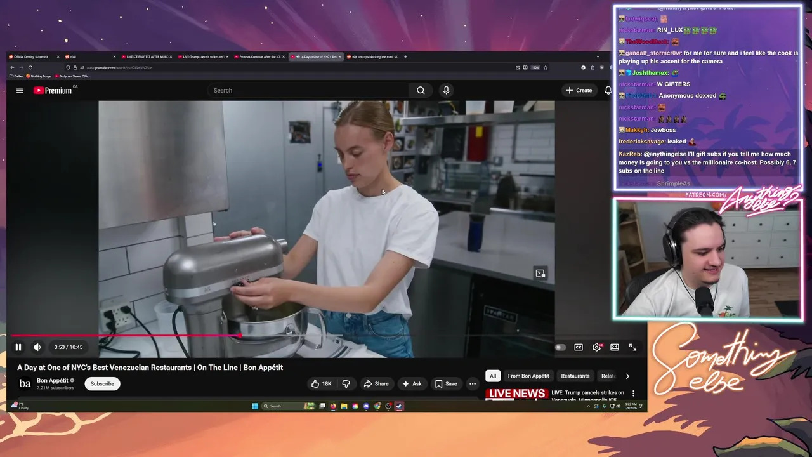Open the Dailies bookmark folder

click(17, 76)
